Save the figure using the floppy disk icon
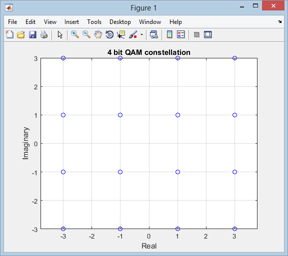288x256 pixels. pos(32,34)
